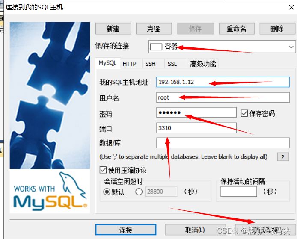The image size is (297, 239).
Task: Switch to the HTTP tab
Action: pos(130,64)
